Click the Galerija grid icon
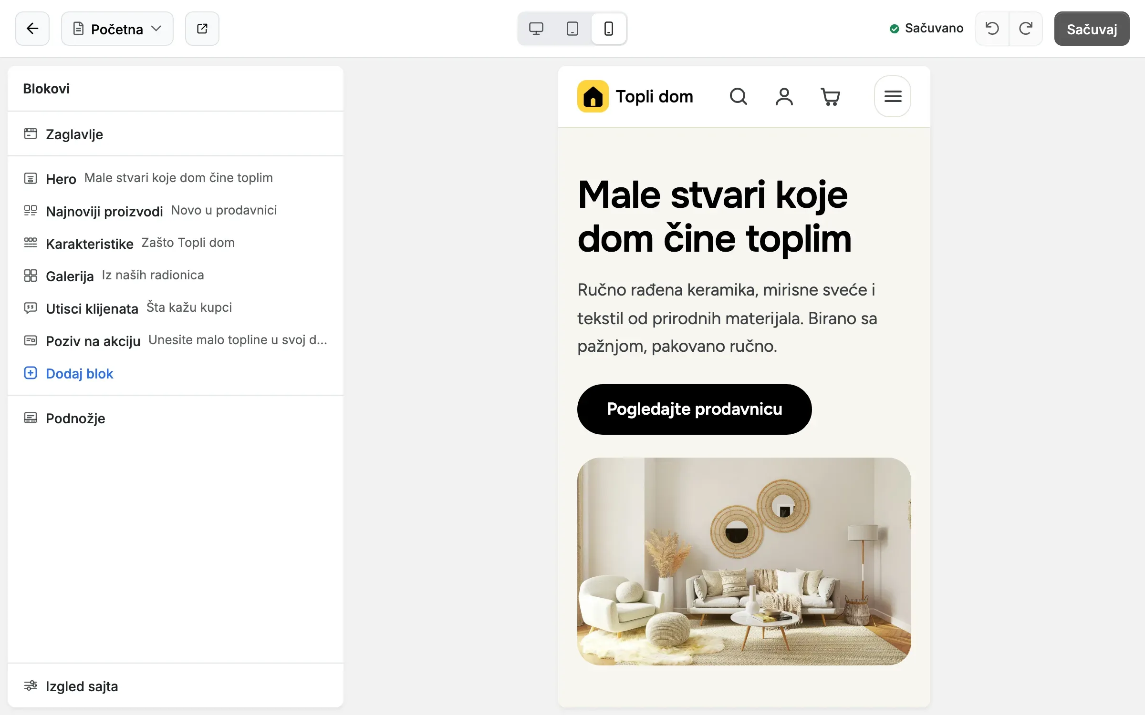The image size is (1145, 715). (31, 276)
